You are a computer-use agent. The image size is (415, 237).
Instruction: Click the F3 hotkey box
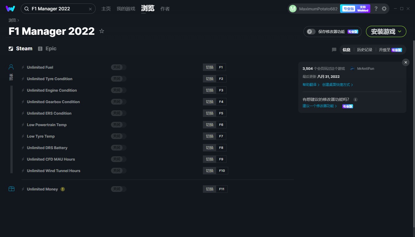[x=221, y=90]
